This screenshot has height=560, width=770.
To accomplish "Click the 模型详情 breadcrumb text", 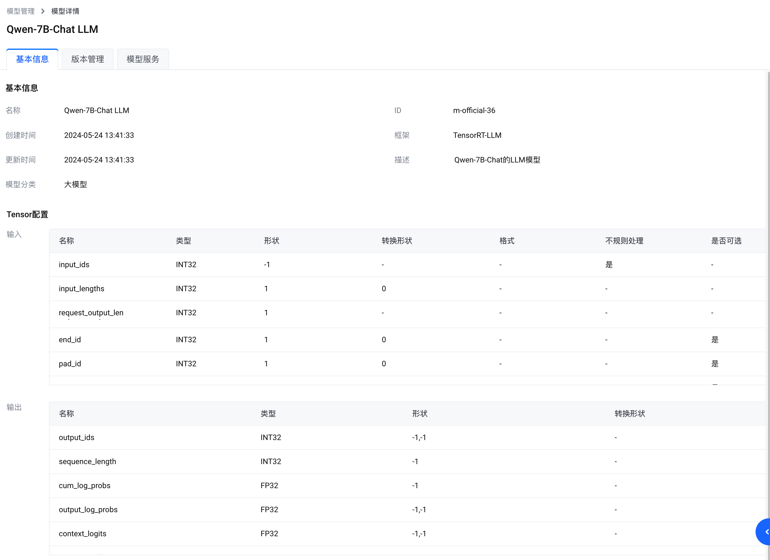I will pos(65,11).
